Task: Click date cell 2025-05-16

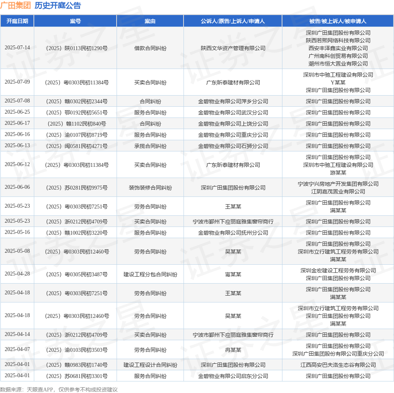Action: pyautogui.click(x=17, y=232)
